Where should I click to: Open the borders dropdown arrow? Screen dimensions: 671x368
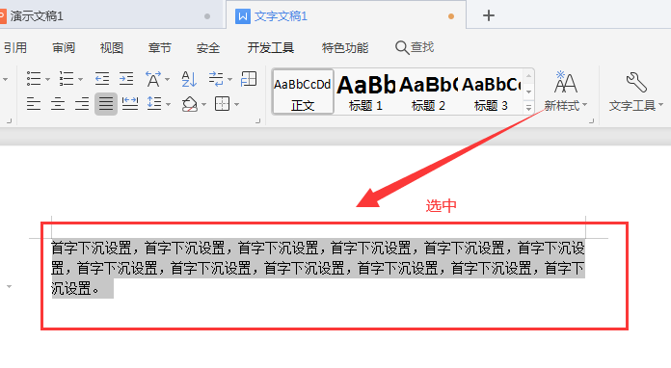pos(236,104)
